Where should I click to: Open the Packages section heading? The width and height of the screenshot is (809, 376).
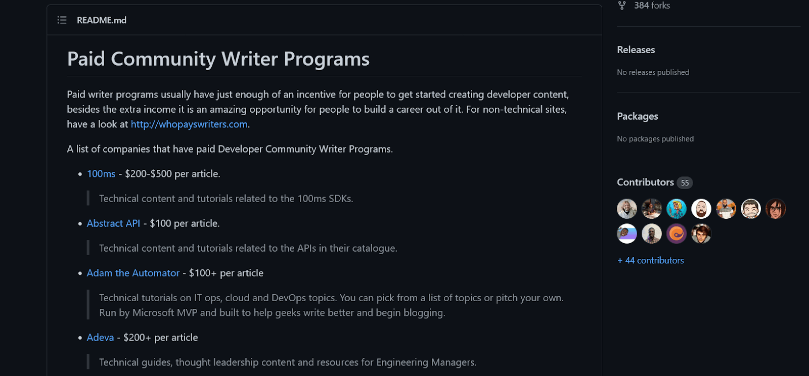(x=637, y=116)
